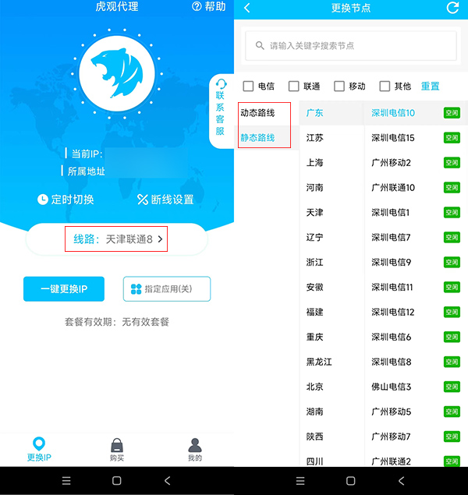The width and height of the screenshot is (468, 495).
Task: Refresh the node list
Action: click(452, 8)
